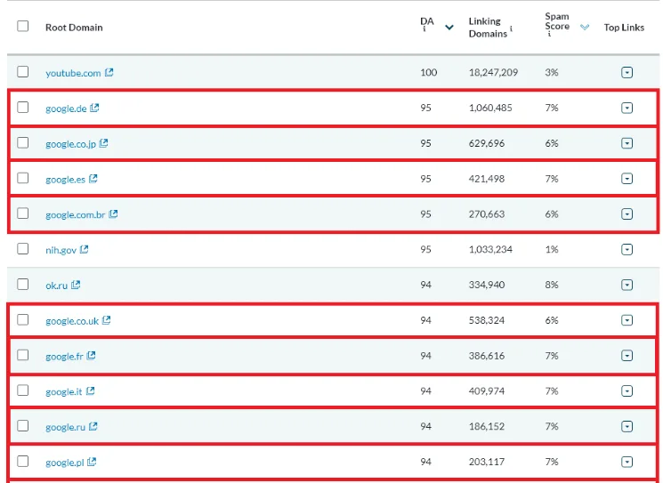663x483 pixels.
Task: Open the ok.ru domain link
Action: 57,286
